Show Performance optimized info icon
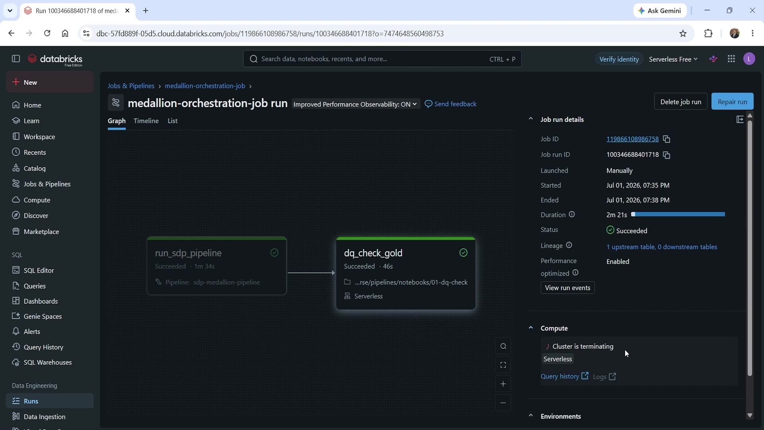This screenshot has height=430, width=764. (x=575, y=273)
